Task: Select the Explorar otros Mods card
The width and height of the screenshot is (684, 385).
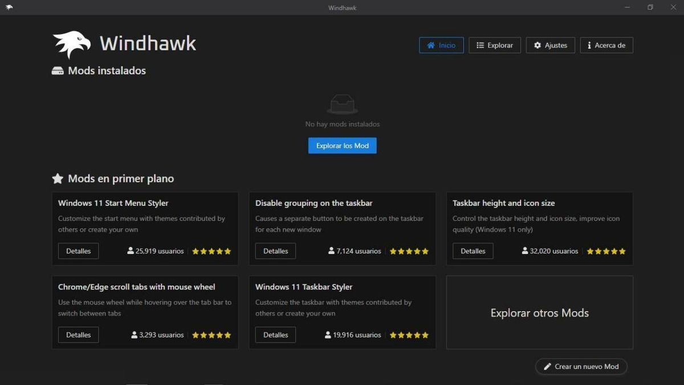Action: tap(539, 313)
